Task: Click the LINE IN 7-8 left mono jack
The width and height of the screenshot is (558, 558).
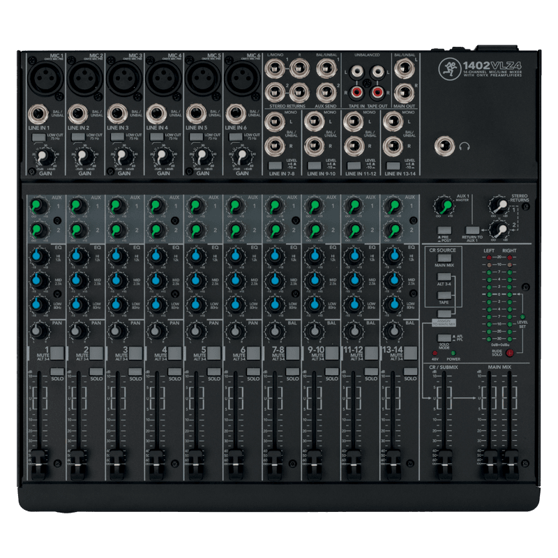Action: pos(275,121)
